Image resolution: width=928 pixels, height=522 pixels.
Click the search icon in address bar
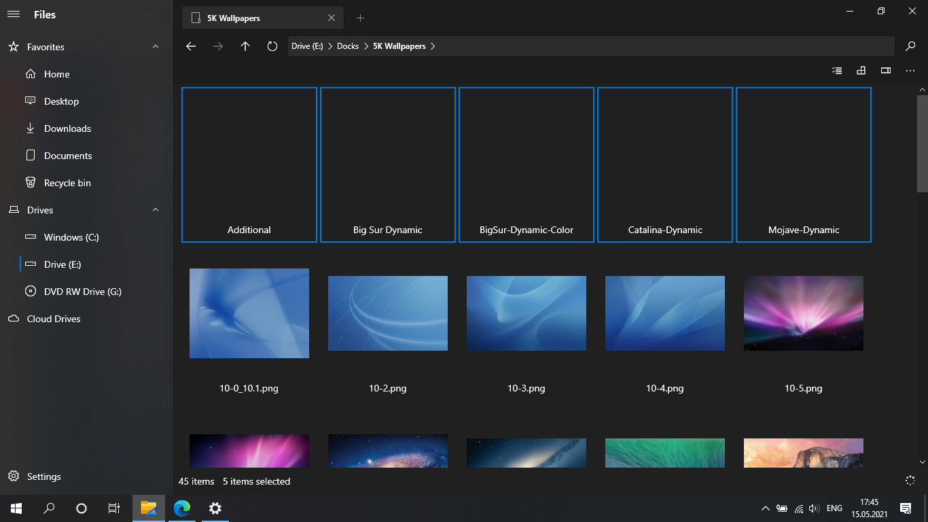910,46
